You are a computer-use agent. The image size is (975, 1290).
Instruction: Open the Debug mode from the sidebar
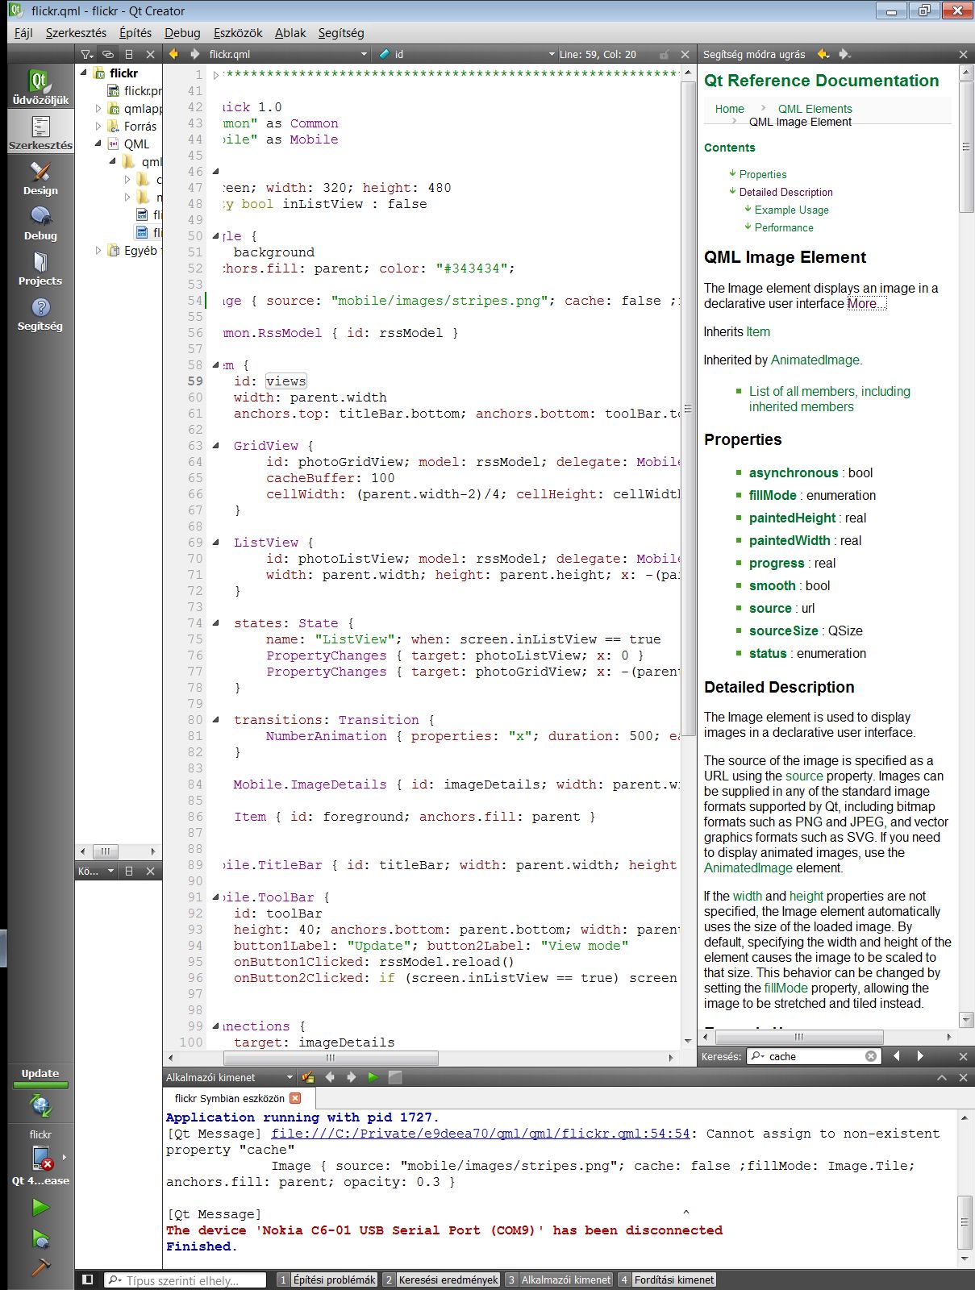[40, 223]
